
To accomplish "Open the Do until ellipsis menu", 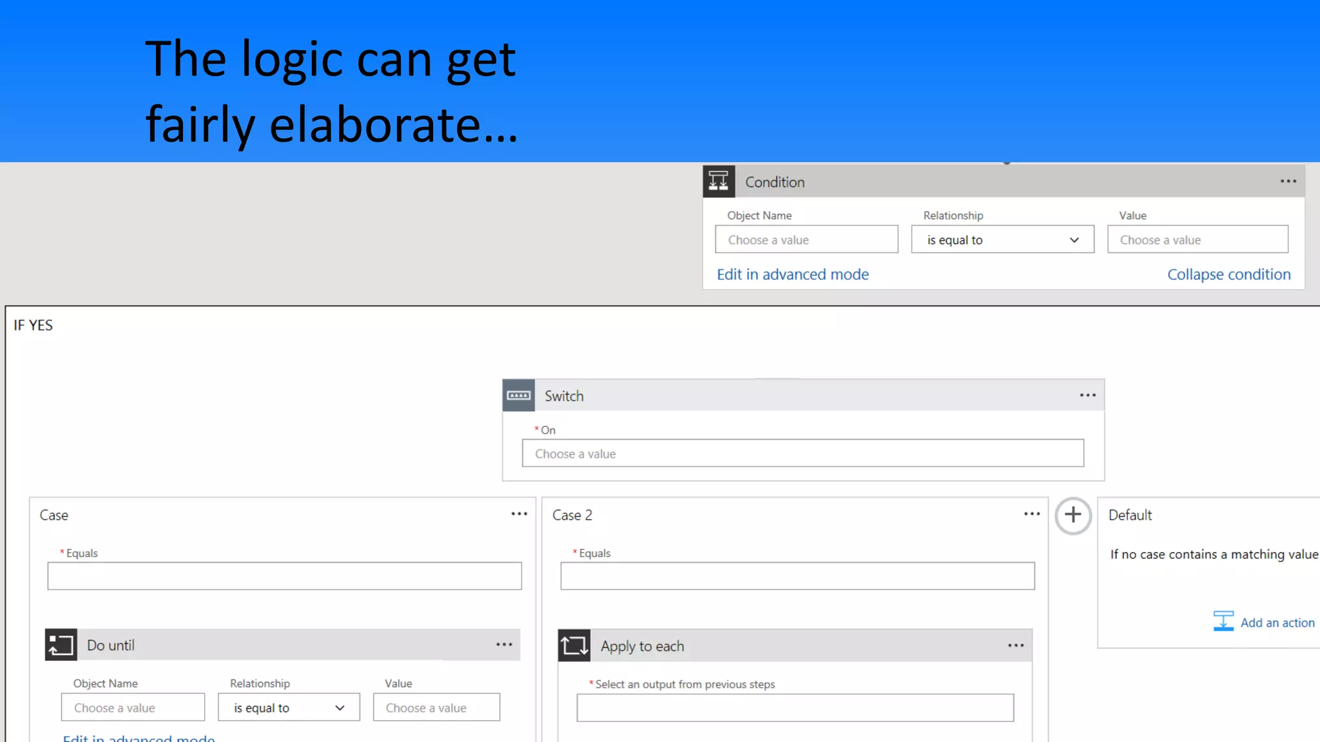I will pos(504,645).
